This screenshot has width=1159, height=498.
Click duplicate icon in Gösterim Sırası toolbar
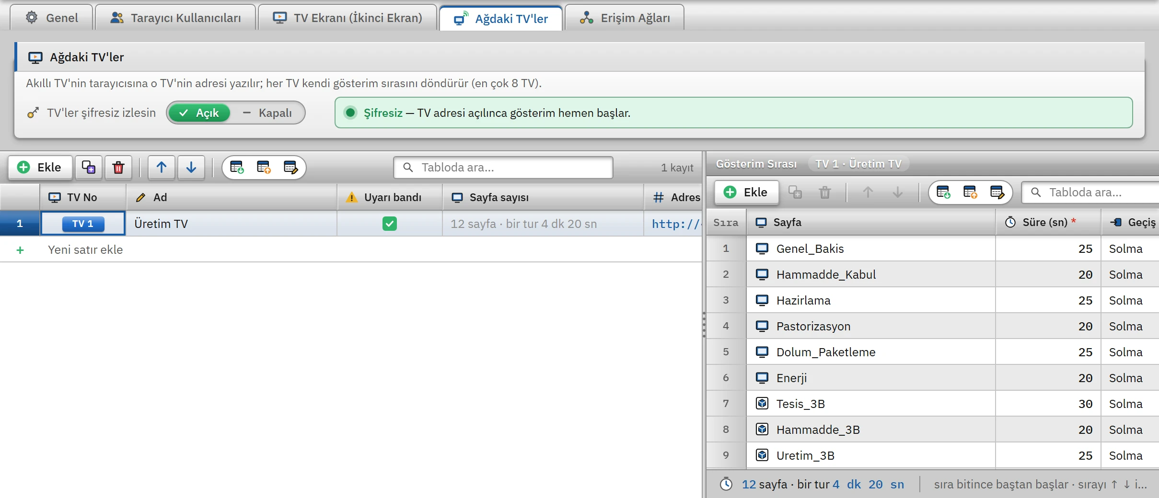point(795,192)
